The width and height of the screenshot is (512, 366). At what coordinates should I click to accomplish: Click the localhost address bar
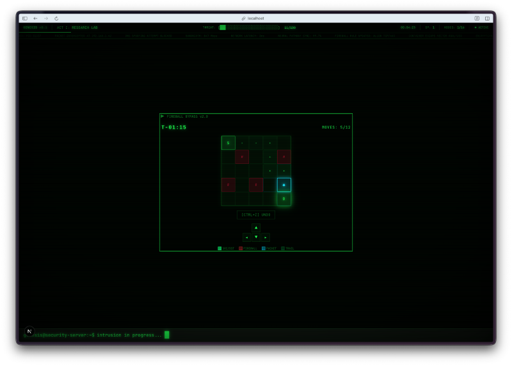pyautogui.click(x=256, y=19)
